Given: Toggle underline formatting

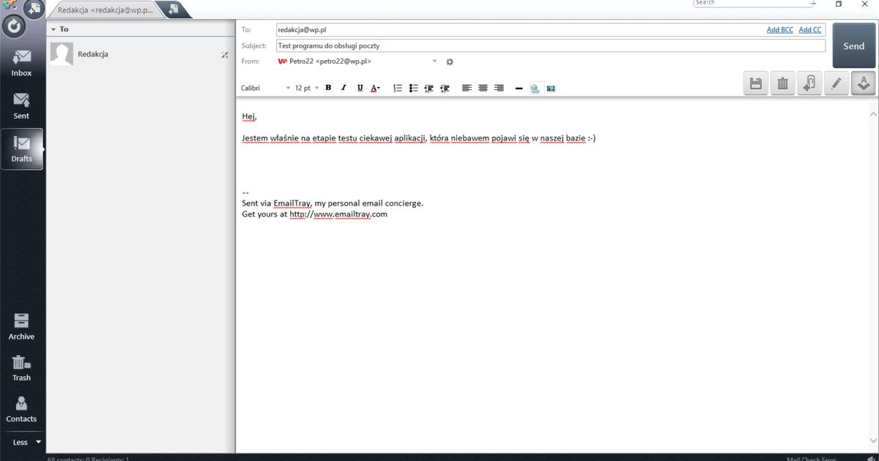Looking at the screenshot, I should click(360, 88).
